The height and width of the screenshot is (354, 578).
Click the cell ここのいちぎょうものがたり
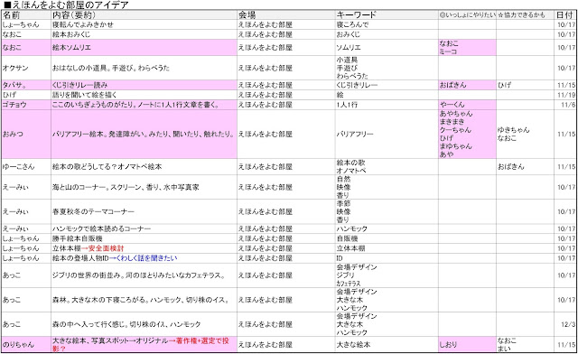(144, 105)
